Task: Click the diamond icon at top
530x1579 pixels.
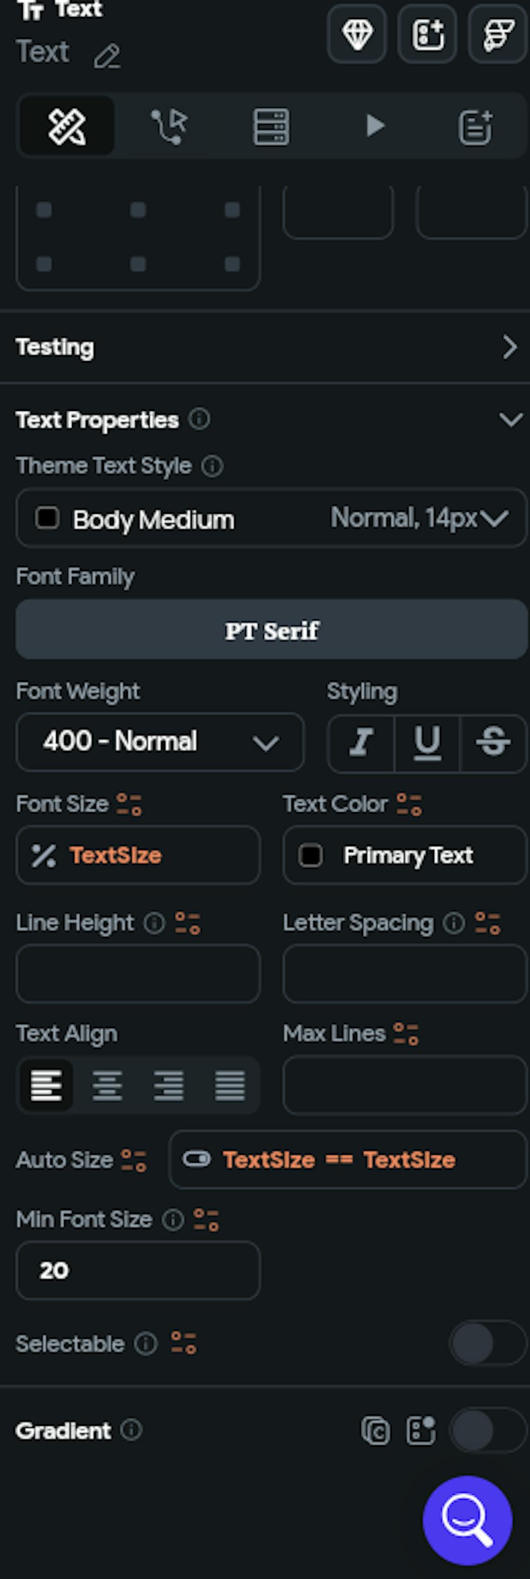Action: click(357, 34)
